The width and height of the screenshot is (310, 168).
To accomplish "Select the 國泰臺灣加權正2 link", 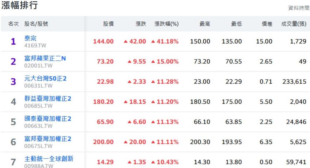I will click(x=48, y=119).
